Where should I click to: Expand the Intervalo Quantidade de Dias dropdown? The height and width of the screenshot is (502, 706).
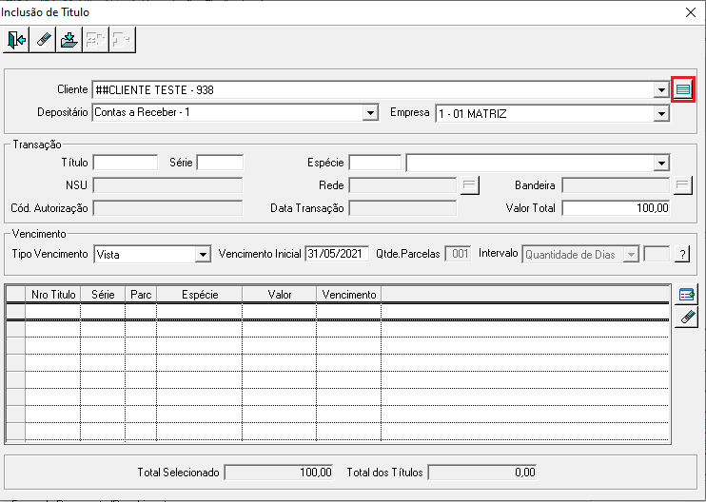pos(631,255)
